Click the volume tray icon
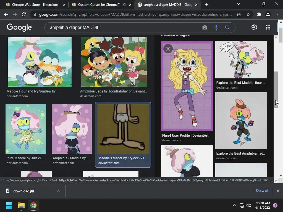Viewport: 283px width, 212px height. click(x=249, y=205)
